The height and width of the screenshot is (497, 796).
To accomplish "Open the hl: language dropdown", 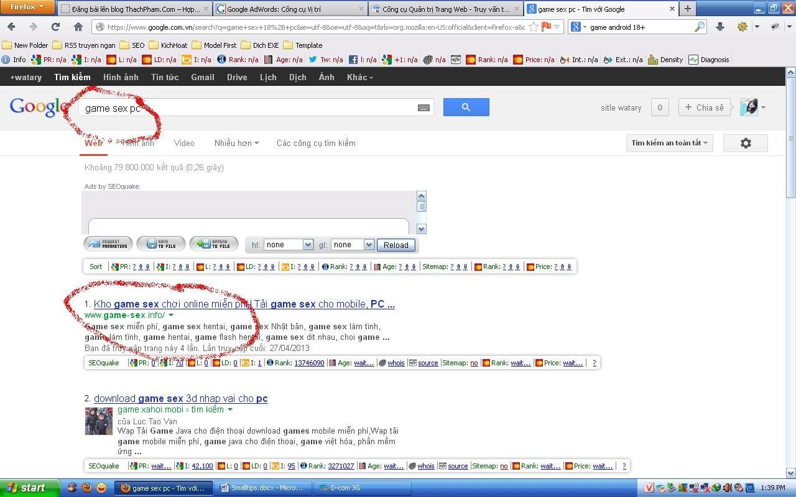I will [289, 245].
